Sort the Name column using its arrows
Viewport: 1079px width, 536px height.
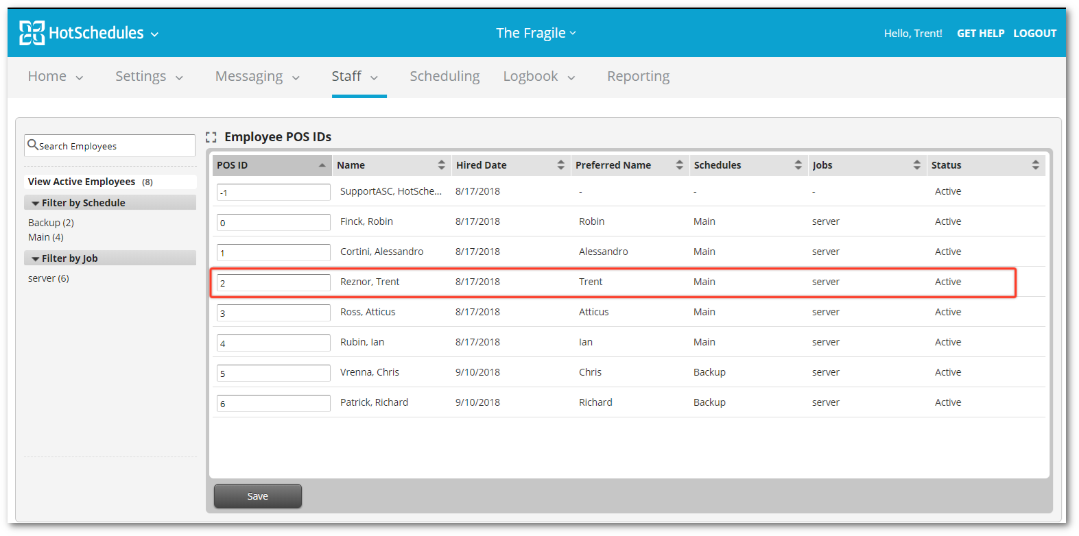pos(442,165)
